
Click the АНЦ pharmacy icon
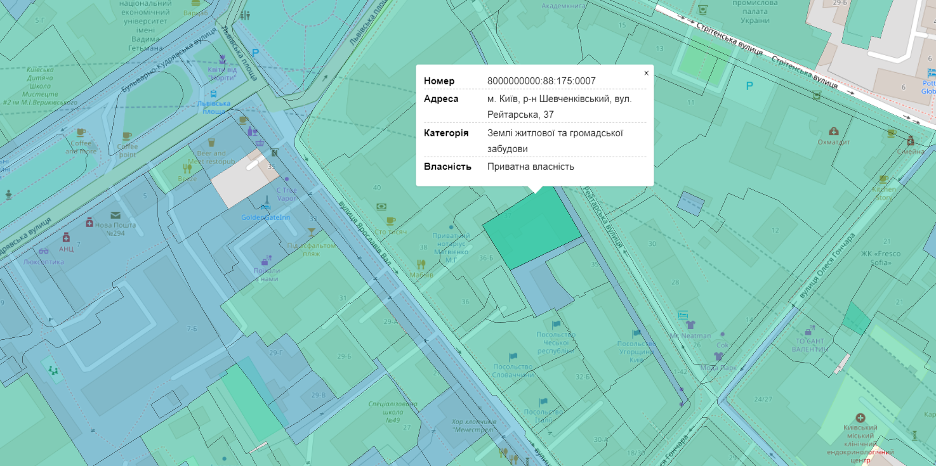(65, 237)
